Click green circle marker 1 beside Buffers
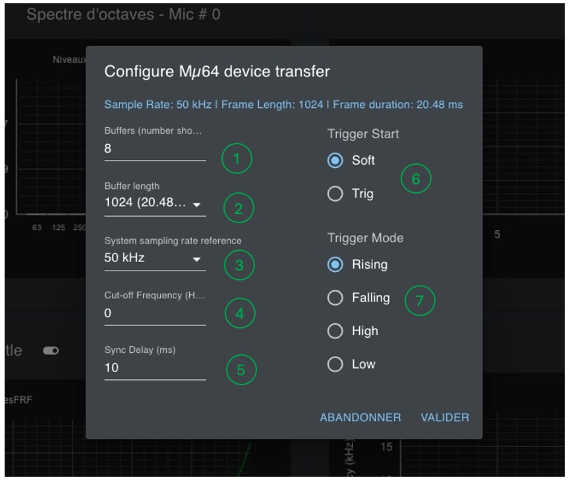 tap(236, 158)
